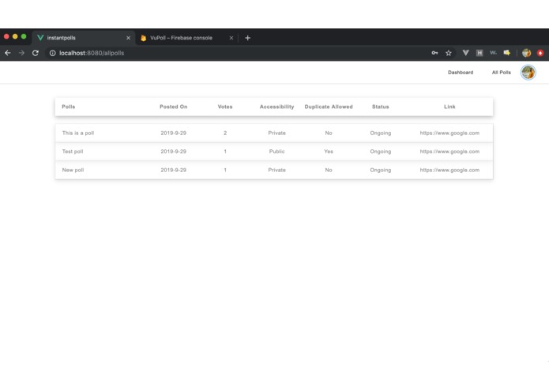Screen dimensions: 549x390
Task: Click the H extension icon
Action: point(479,53)
